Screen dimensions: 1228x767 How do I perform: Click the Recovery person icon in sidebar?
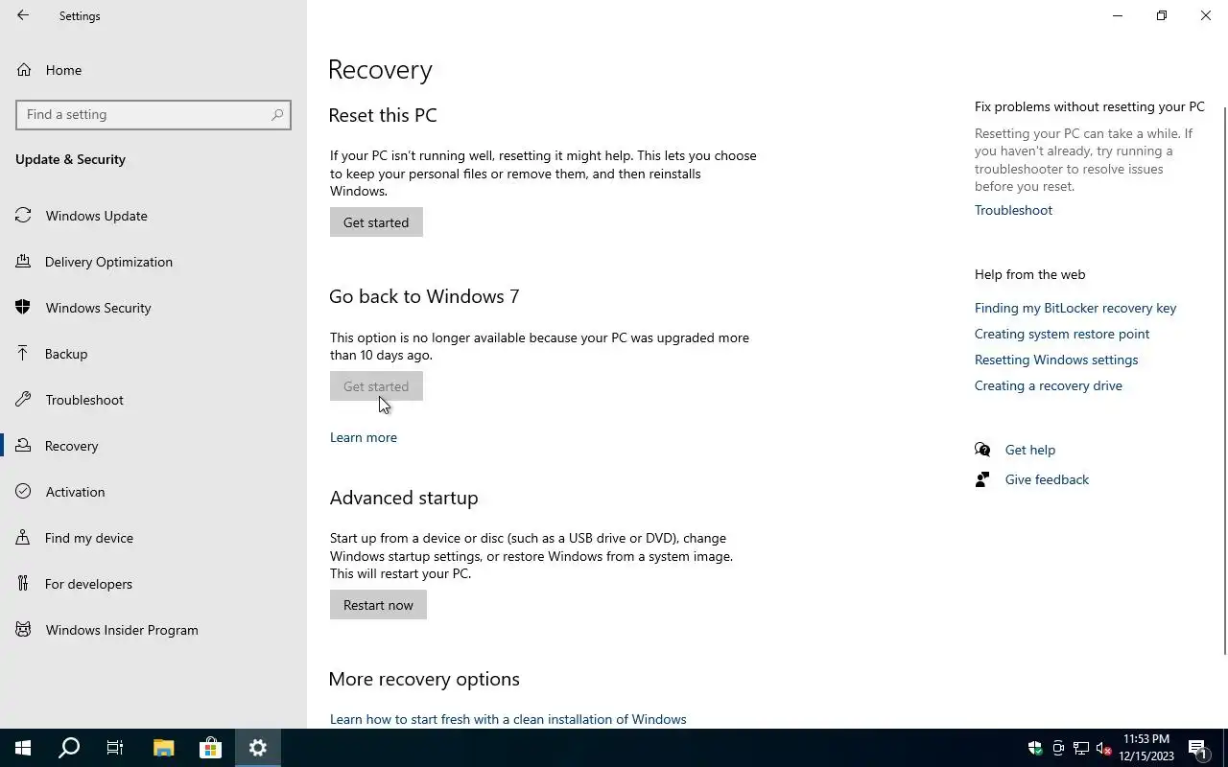tap(23, 446)
